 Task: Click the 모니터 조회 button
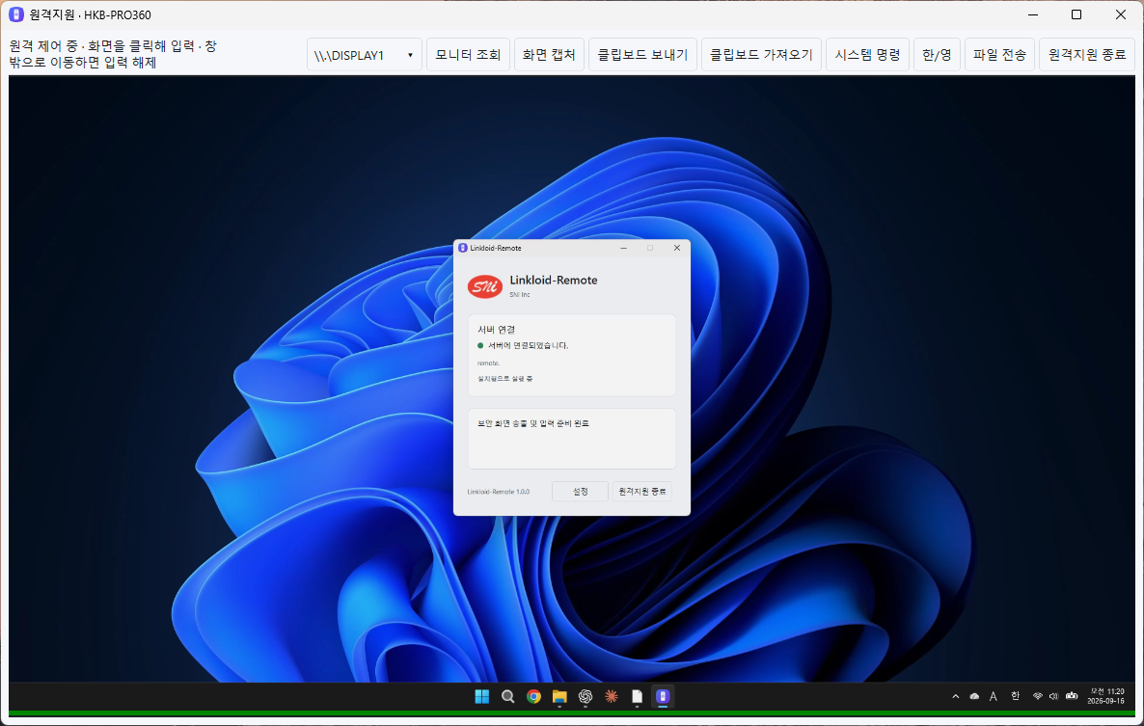[x=468, y=55]
